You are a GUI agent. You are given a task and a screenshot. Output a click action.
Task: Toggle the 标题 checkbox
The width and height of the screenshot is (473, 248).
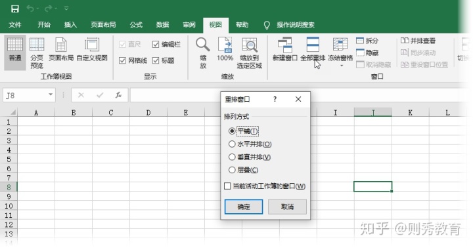pyautogui.click(x=156, y=60)
